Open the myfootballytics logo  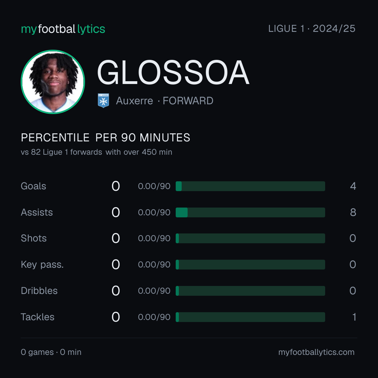coord(63,29)
